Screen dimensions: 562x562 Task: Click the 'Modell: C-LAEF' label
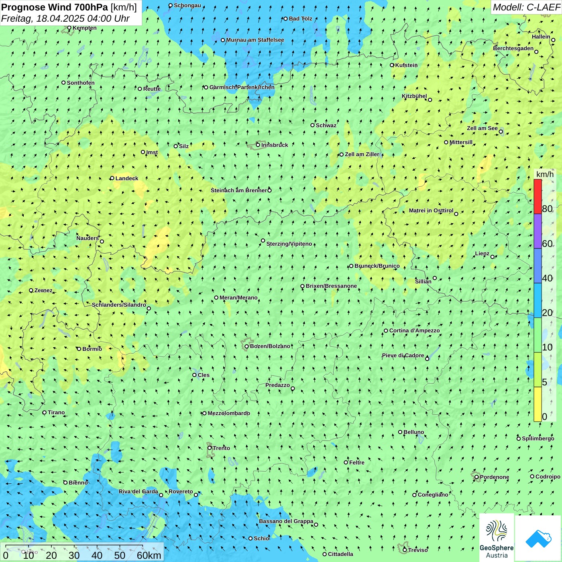tap(526, 7)
